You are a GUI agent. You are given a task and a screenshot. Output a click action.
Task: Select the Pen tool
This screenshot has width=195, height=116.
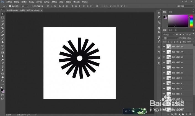coord(2,63)
